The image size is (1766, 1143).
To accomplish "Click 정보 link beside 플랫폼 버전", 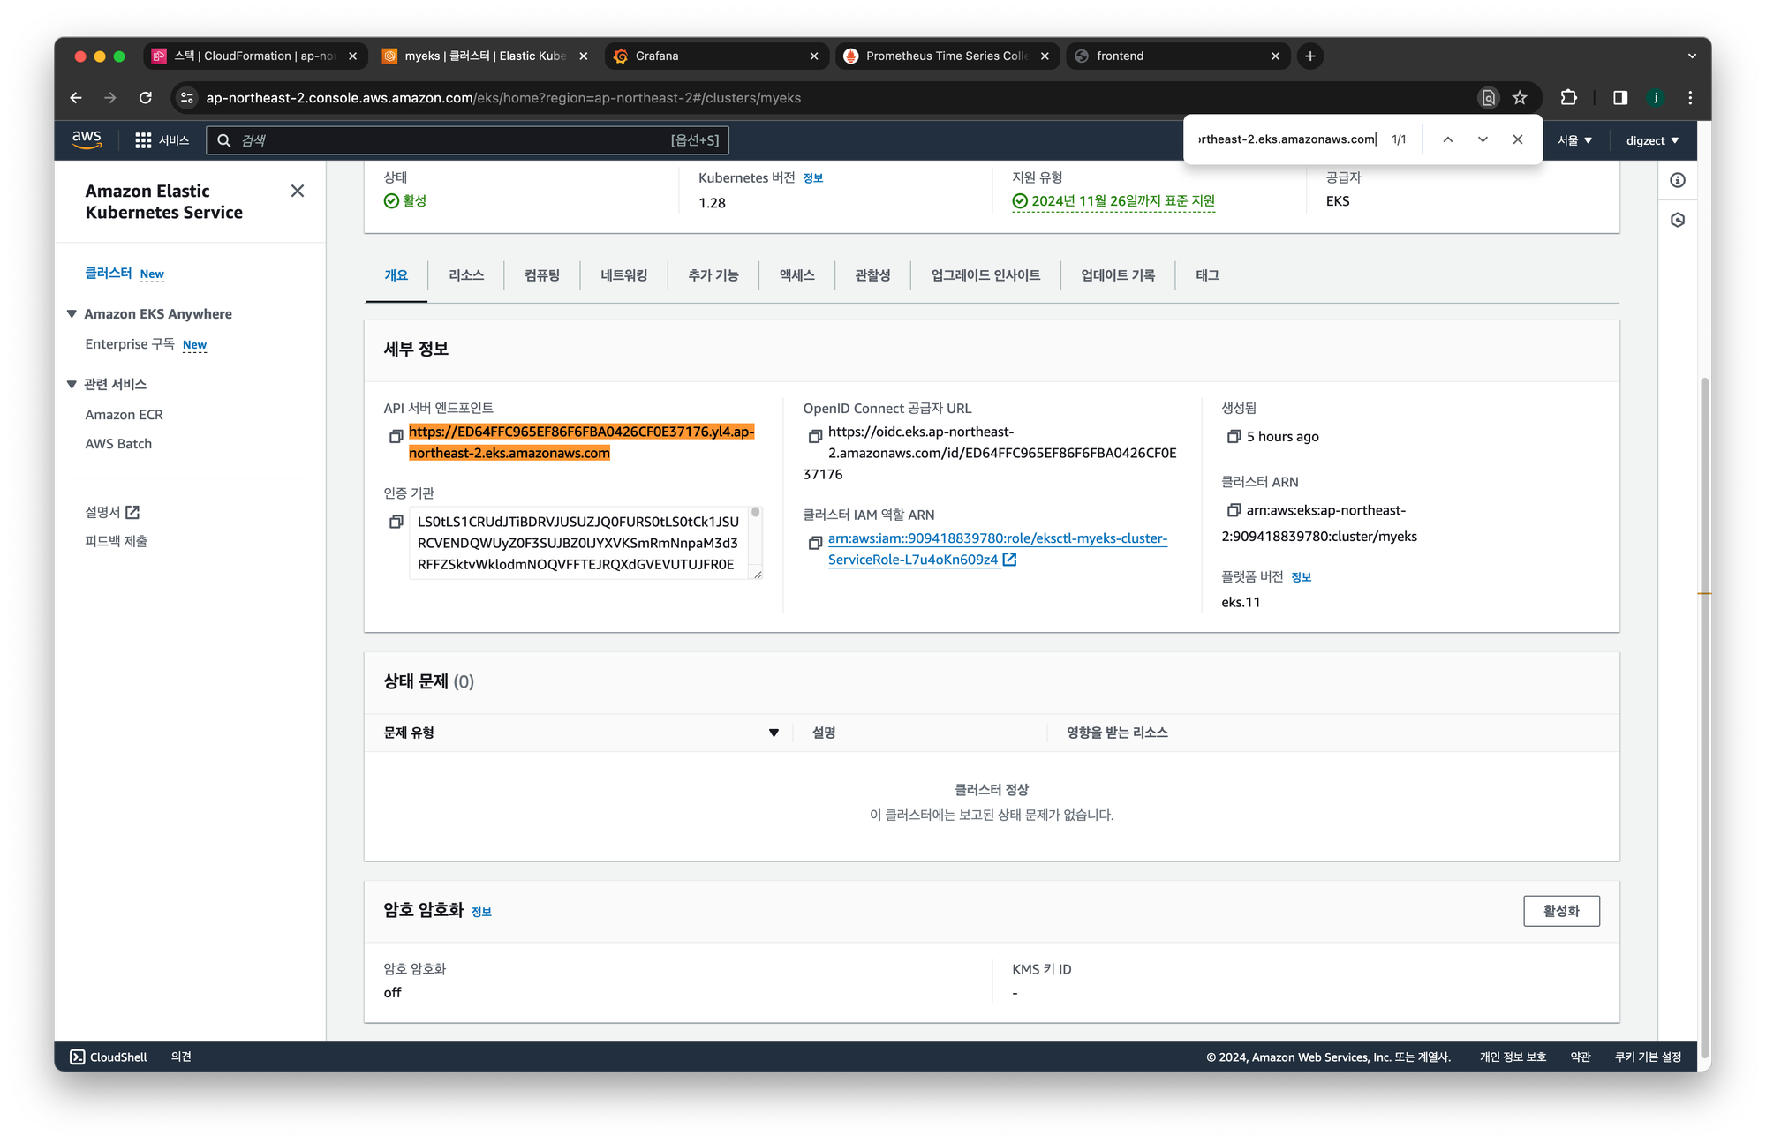I will 1302,577.
